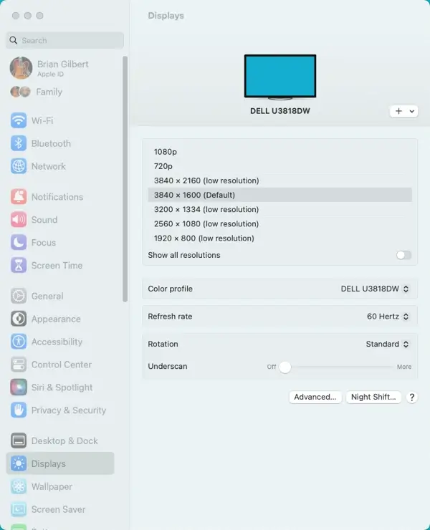This screenshot has height=530, width=430.
Task: Click the Sound speaker icon
Action: [x=18, y=220]
